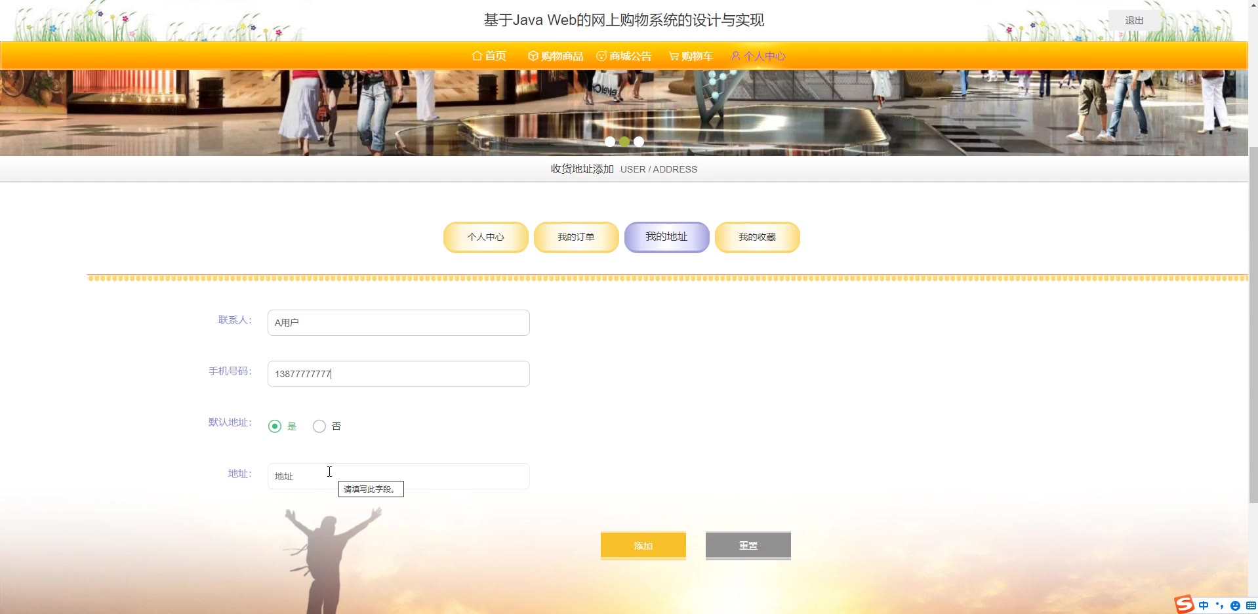Screen dimensions: 1258x614
Task: Open the 购物商品 products navigation item
Action: point(556,56)
